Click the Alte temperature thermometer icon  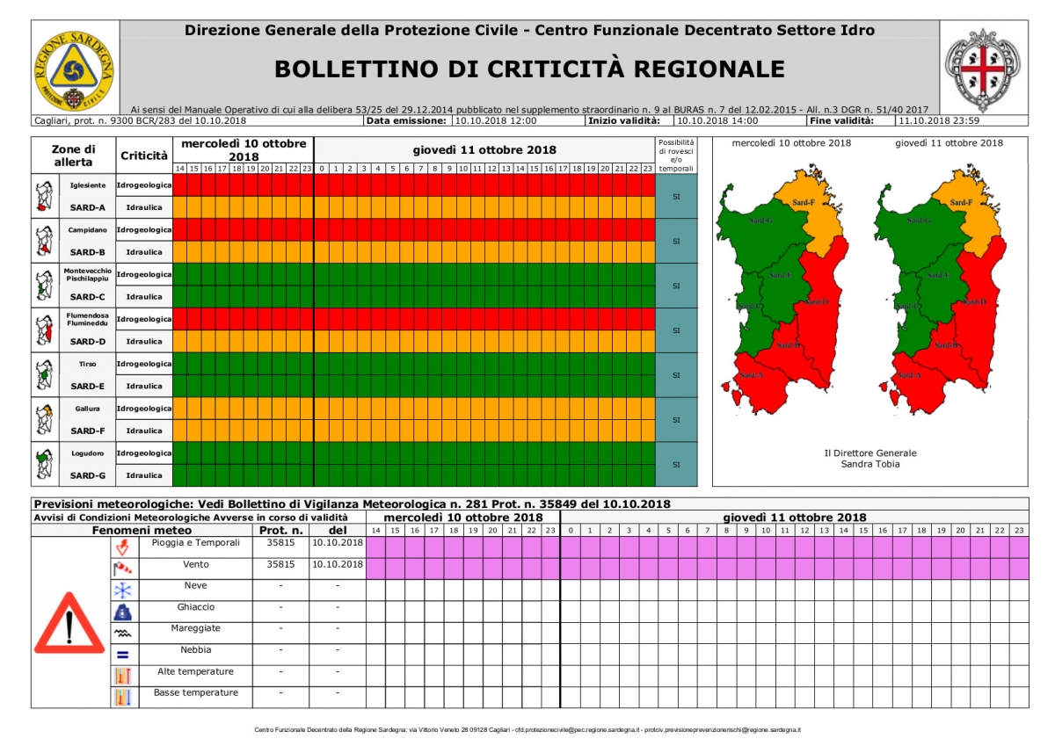pos(122,676)
